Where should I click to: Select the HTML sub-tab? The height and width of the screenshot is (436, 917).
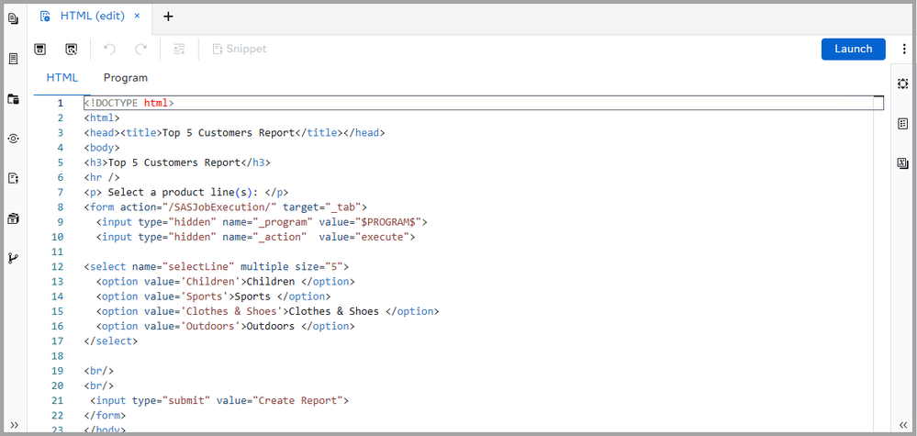[x=62, y=78]
